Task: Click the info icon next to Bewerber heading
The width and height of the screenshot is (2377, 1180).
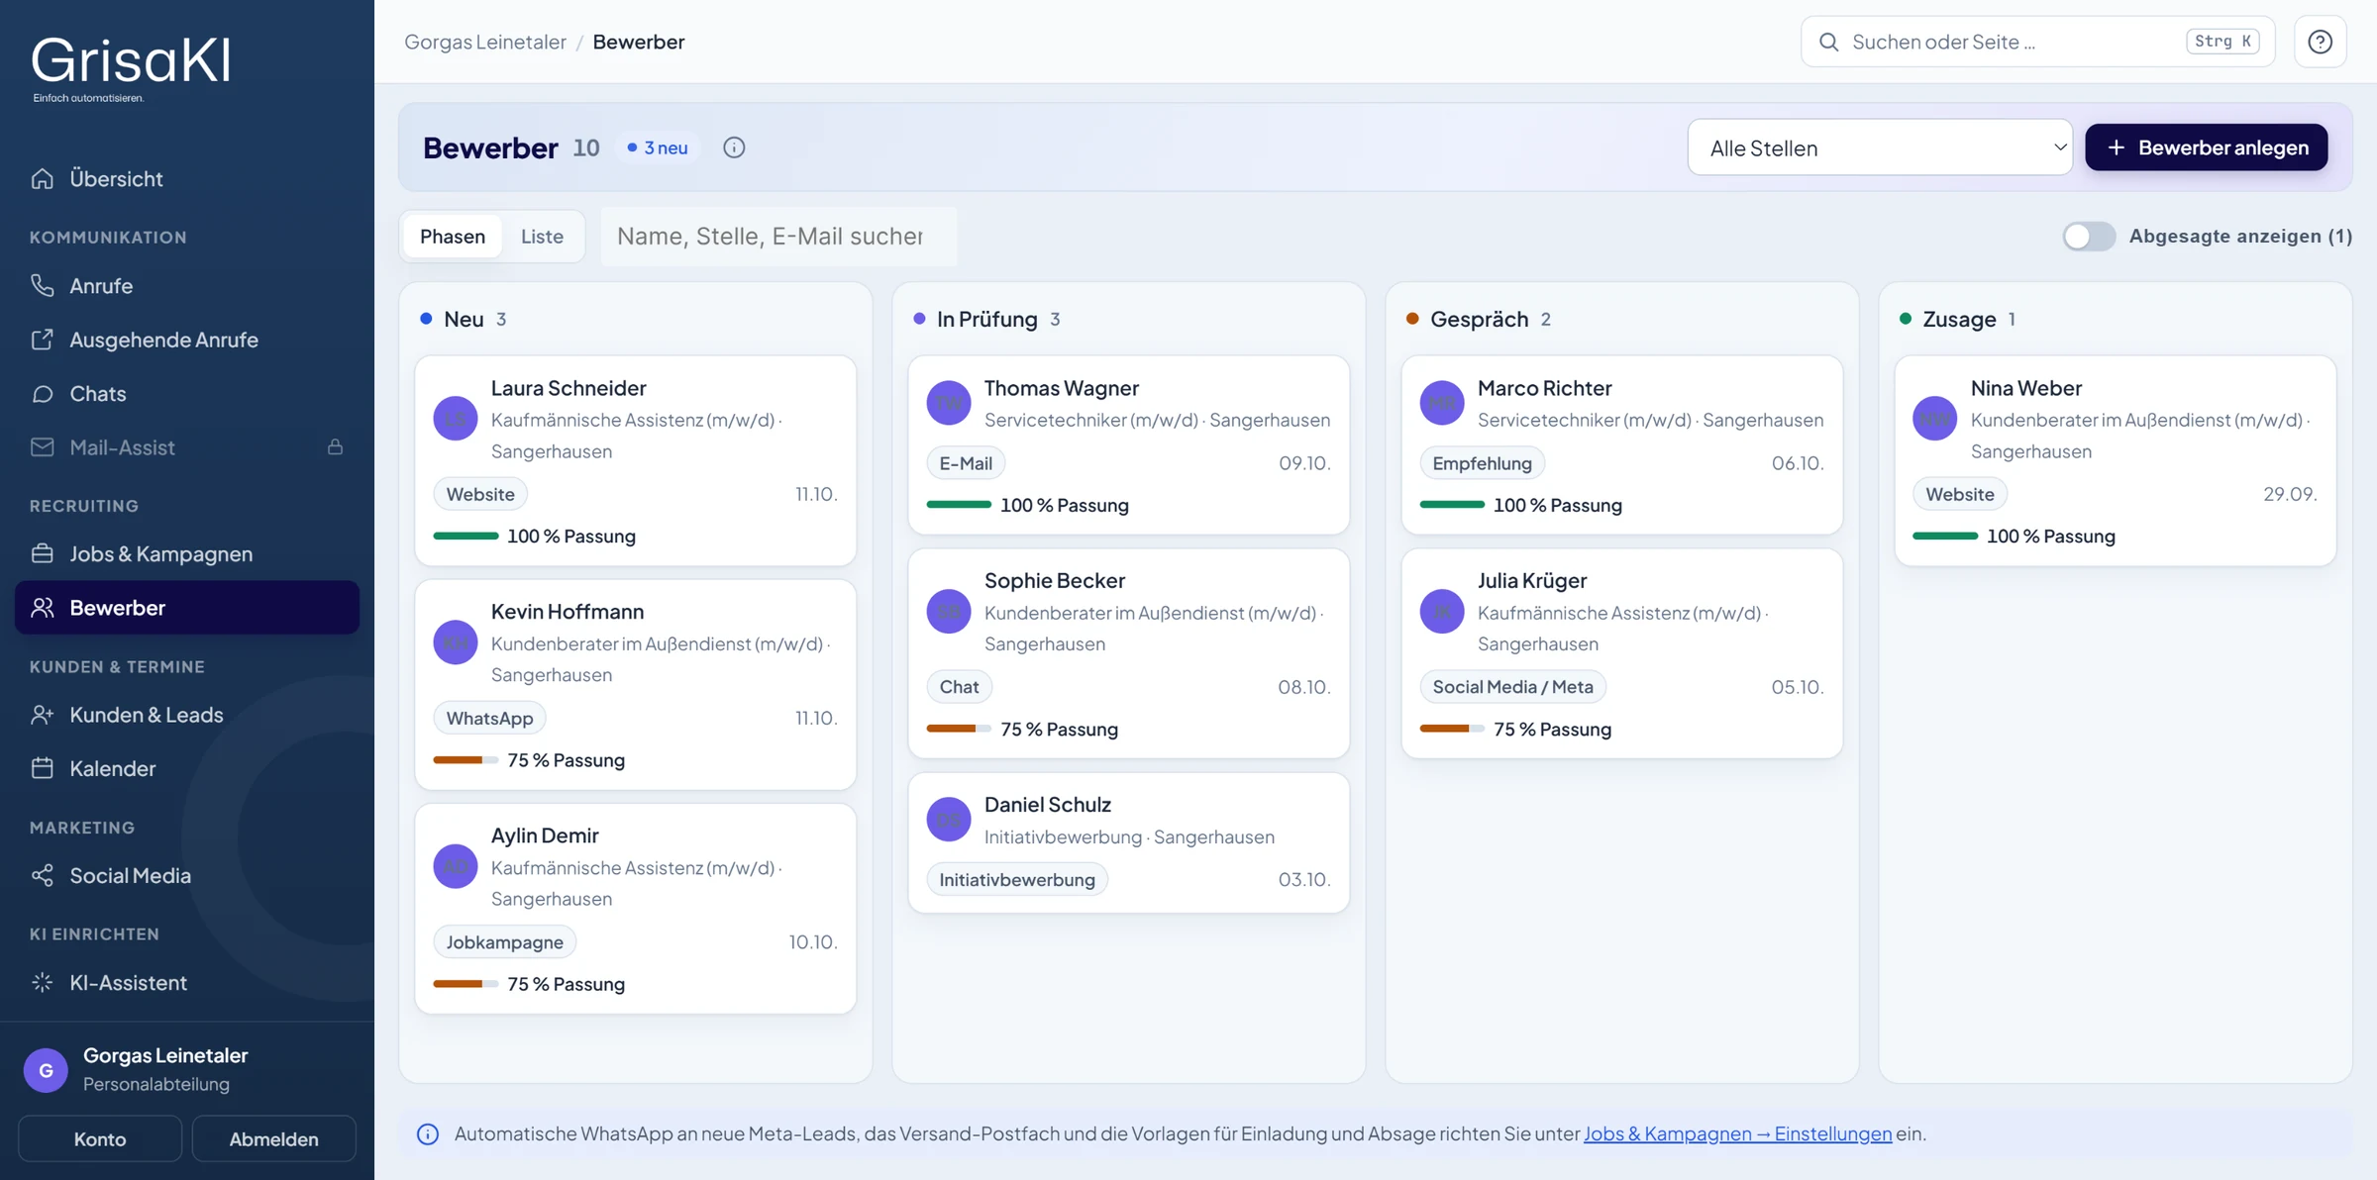Action: (x=734, y=147)
